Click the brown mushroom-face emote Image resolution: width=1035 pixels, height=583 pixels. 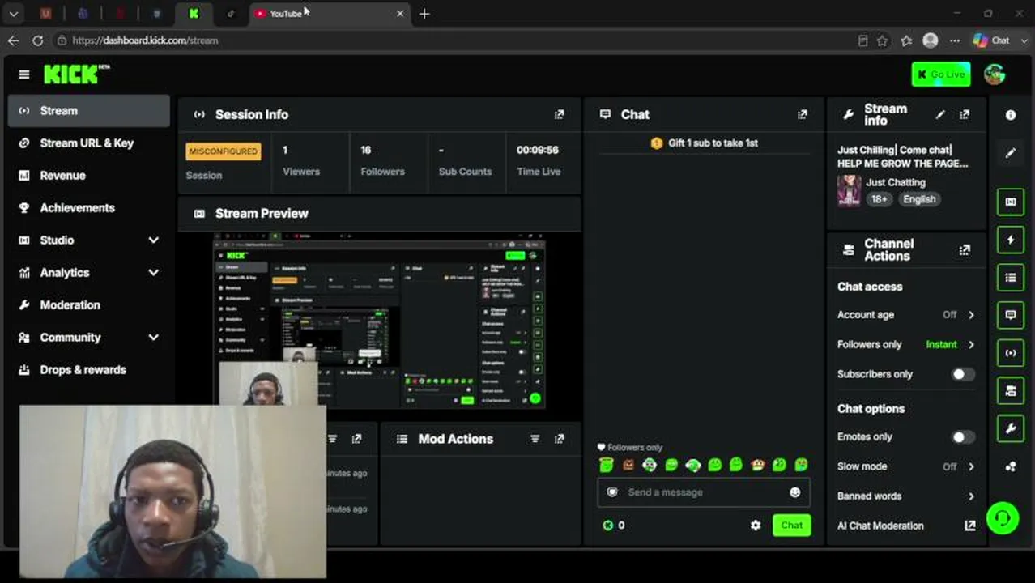point(628,465)
